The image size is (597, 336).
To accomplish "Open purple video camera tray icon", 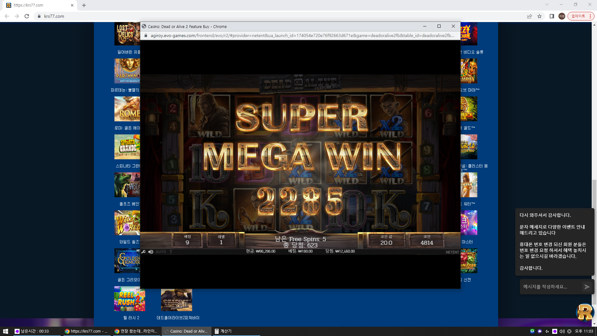I will [x=540, y=331].
